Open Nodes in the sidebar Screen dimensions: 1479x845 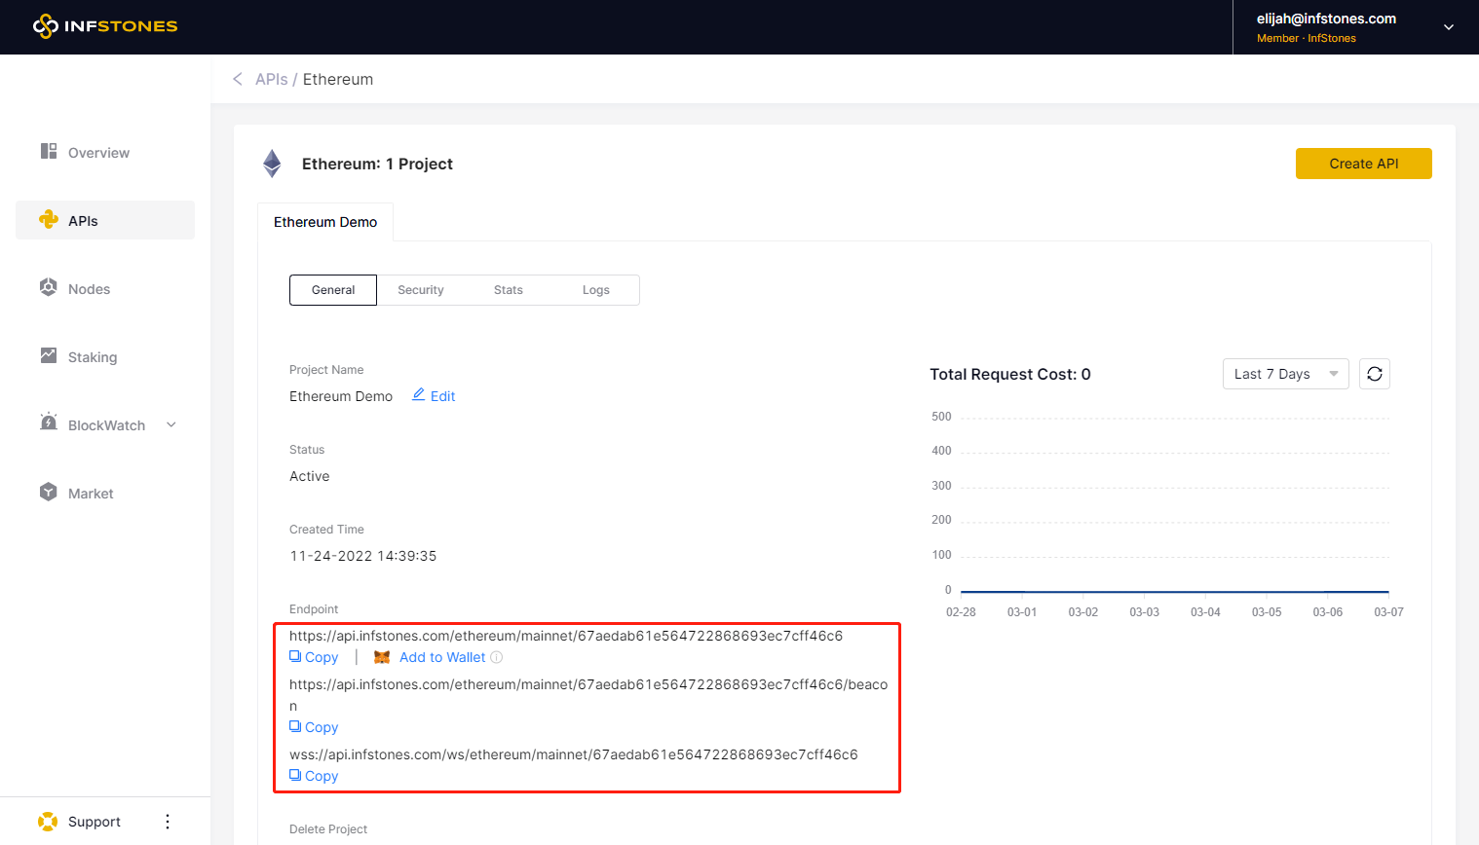pos(105,288)
